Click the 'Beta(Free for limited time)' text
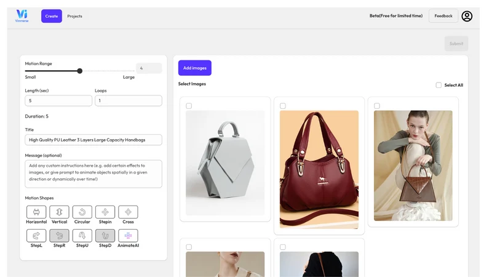 396,16
